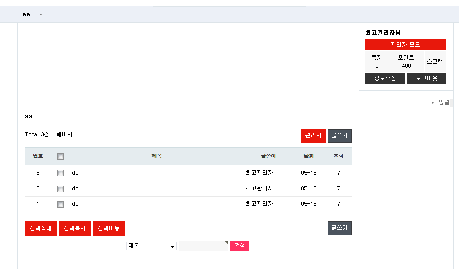Click the aa menu item in top bar
459x269 pixels.
point(26,14)
